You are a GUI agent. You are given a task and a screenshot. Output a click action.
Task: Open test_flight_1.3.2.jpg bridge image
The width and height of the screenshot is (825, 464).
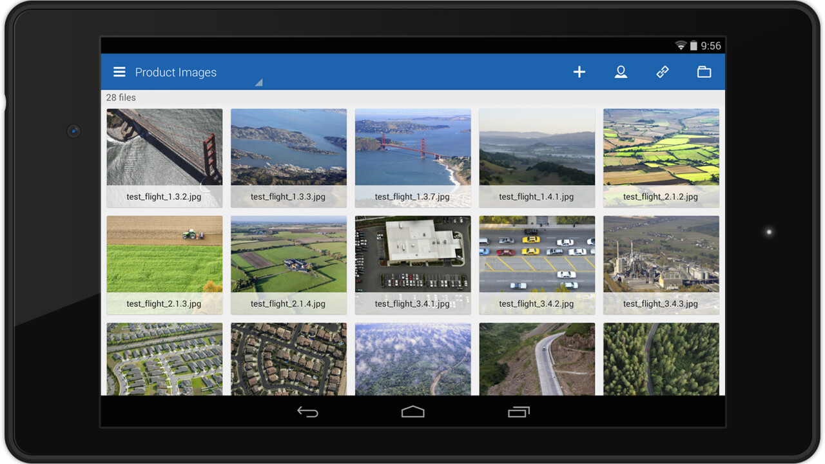(164, 155)
